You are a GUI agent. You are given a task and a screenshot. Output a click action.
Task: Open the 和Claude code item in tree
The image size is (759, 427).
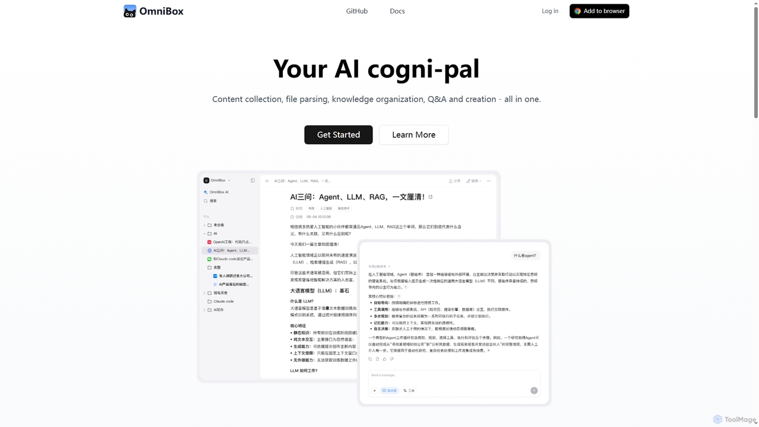[x=230, y=259]
